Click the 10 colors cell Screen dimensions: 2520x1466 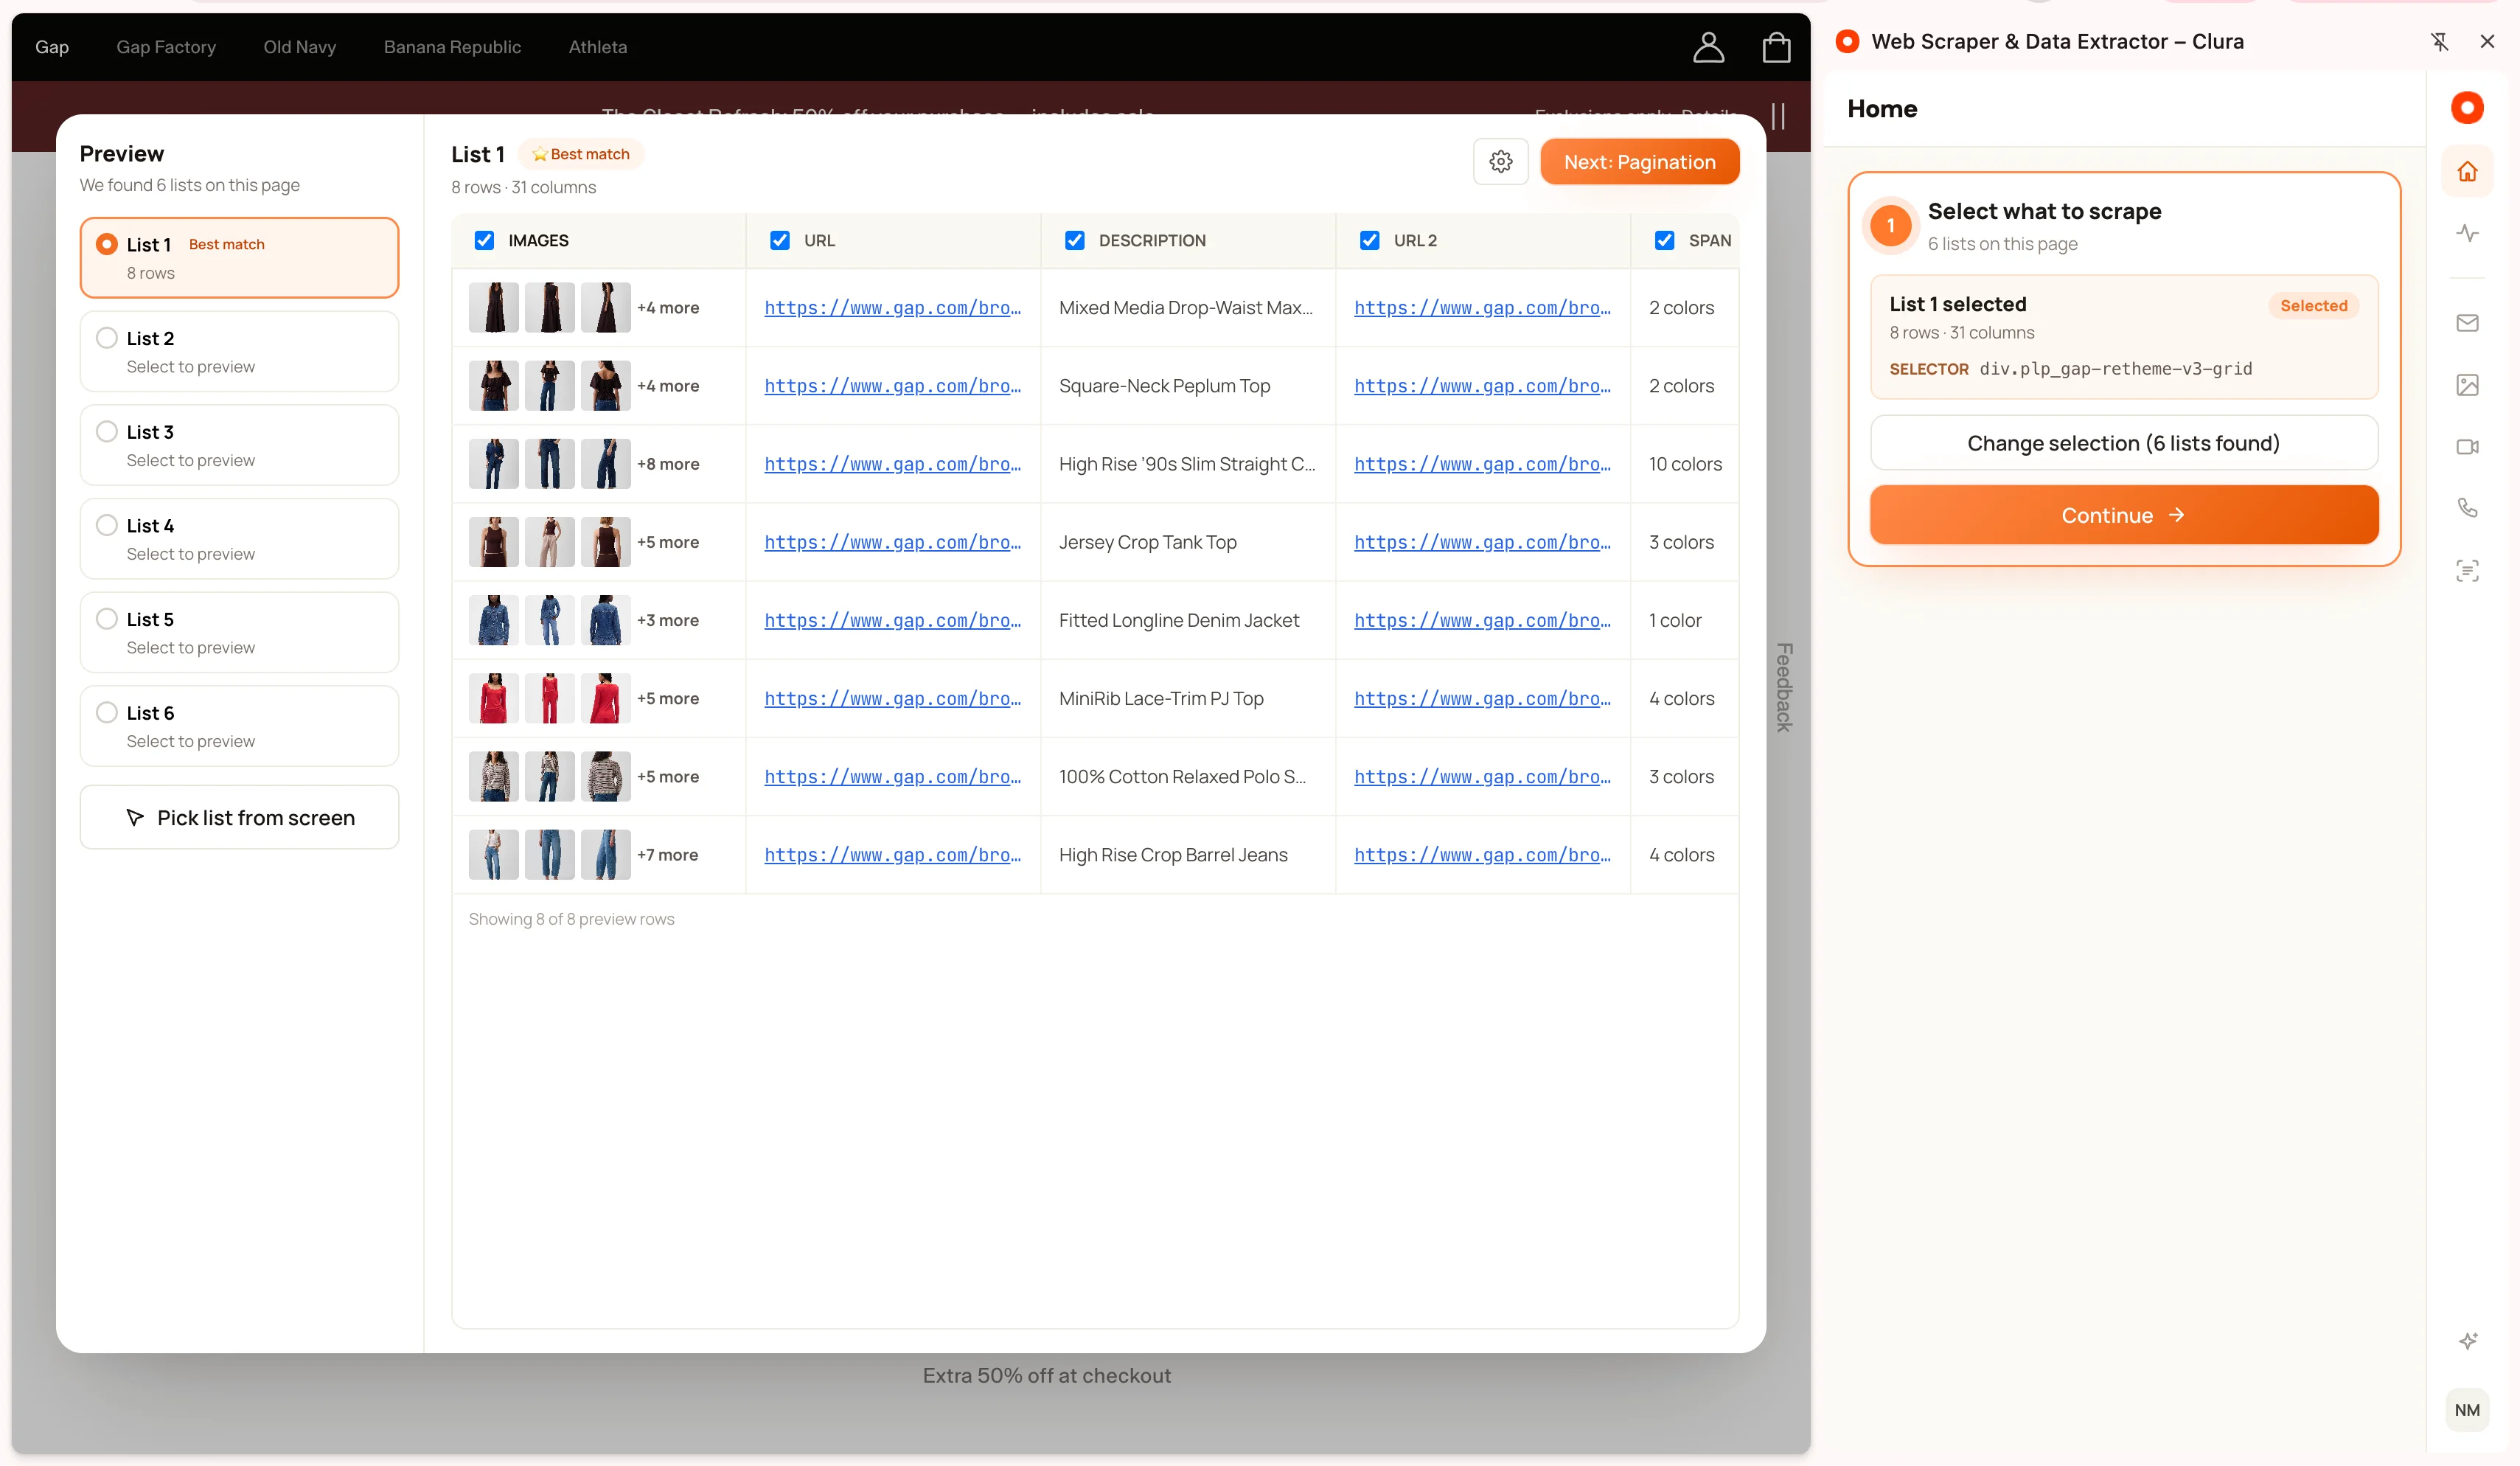coord(1685,464)
